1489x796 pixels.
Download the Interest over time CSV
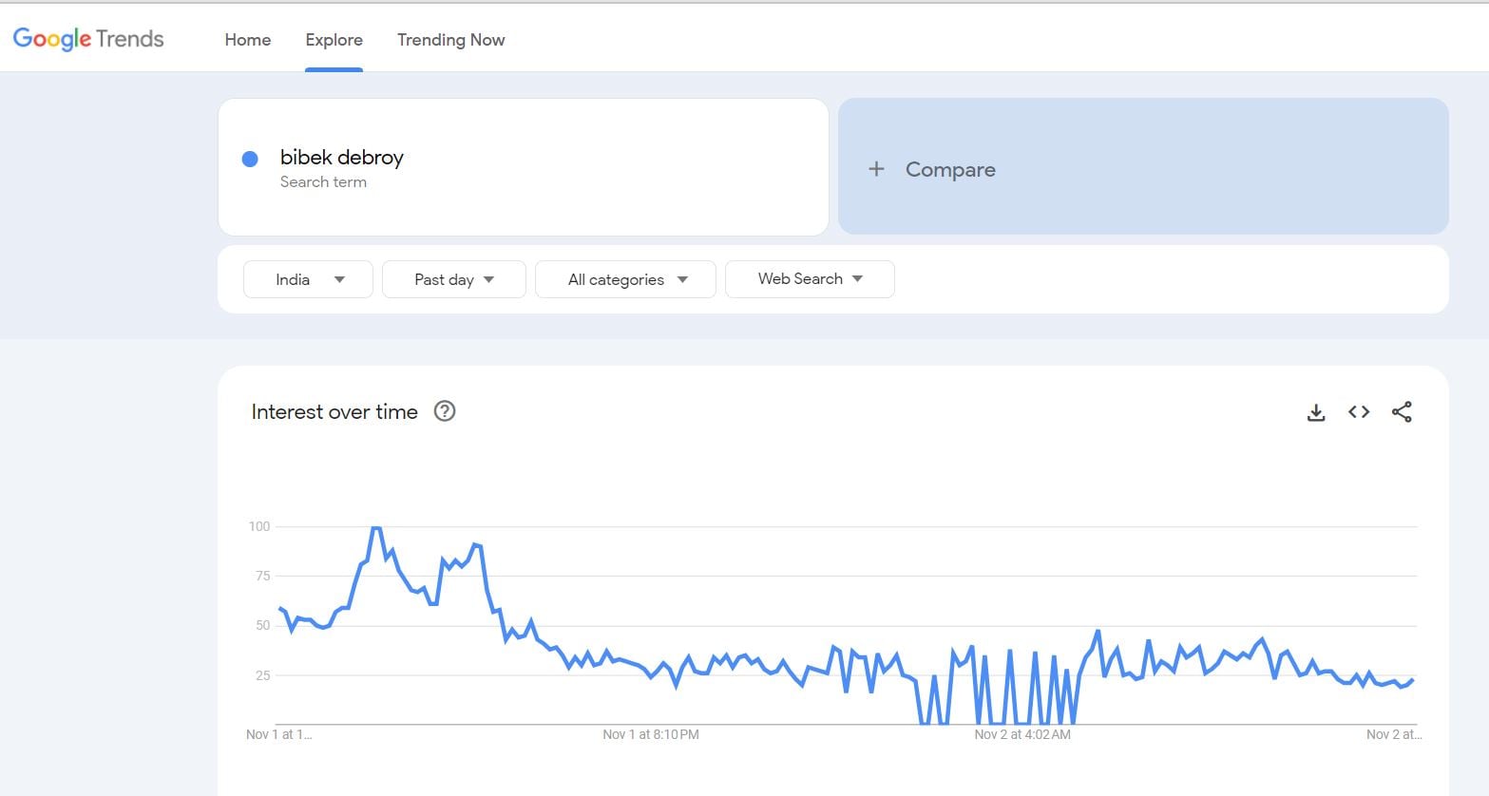coord(1316,412)
